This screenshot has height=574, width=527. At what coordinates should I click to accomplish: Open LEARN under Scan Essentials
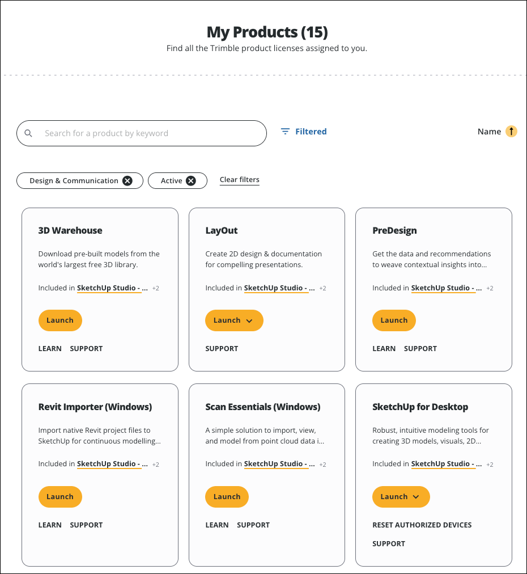point(217,525)
